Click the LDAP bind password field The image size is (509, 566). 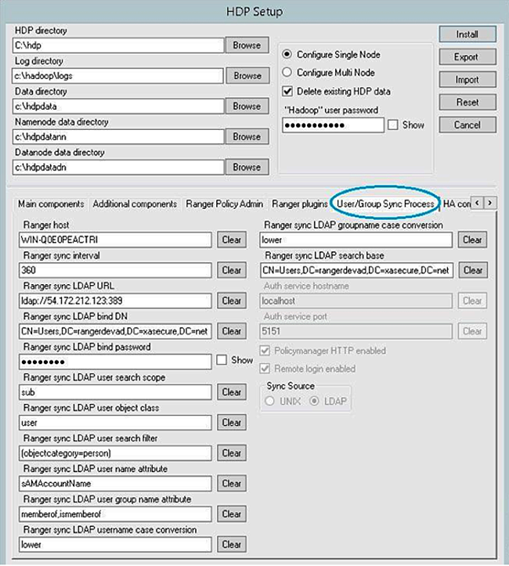(115, 362)
